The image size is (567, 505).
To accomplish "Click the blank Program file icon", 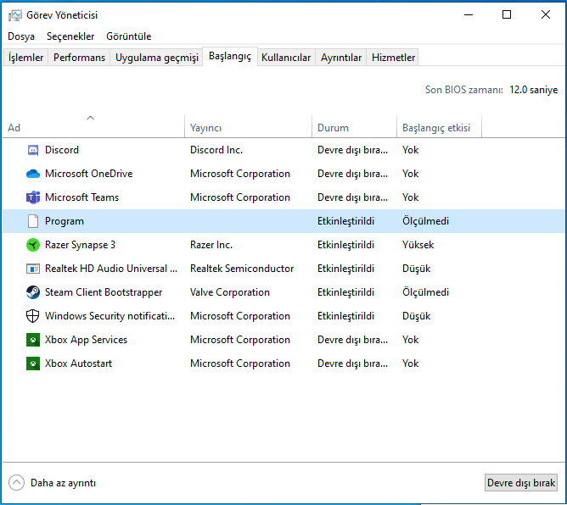I will click(x=33, y=221).
